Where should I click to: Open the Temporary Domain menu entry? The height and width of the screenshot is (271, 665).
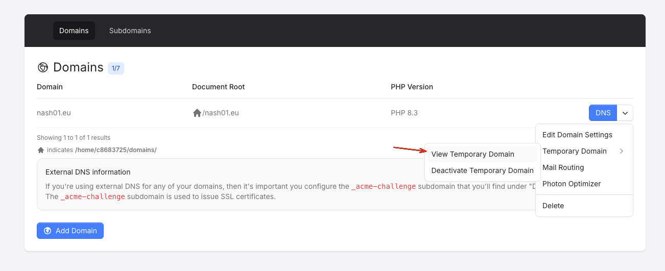(575, 151)
